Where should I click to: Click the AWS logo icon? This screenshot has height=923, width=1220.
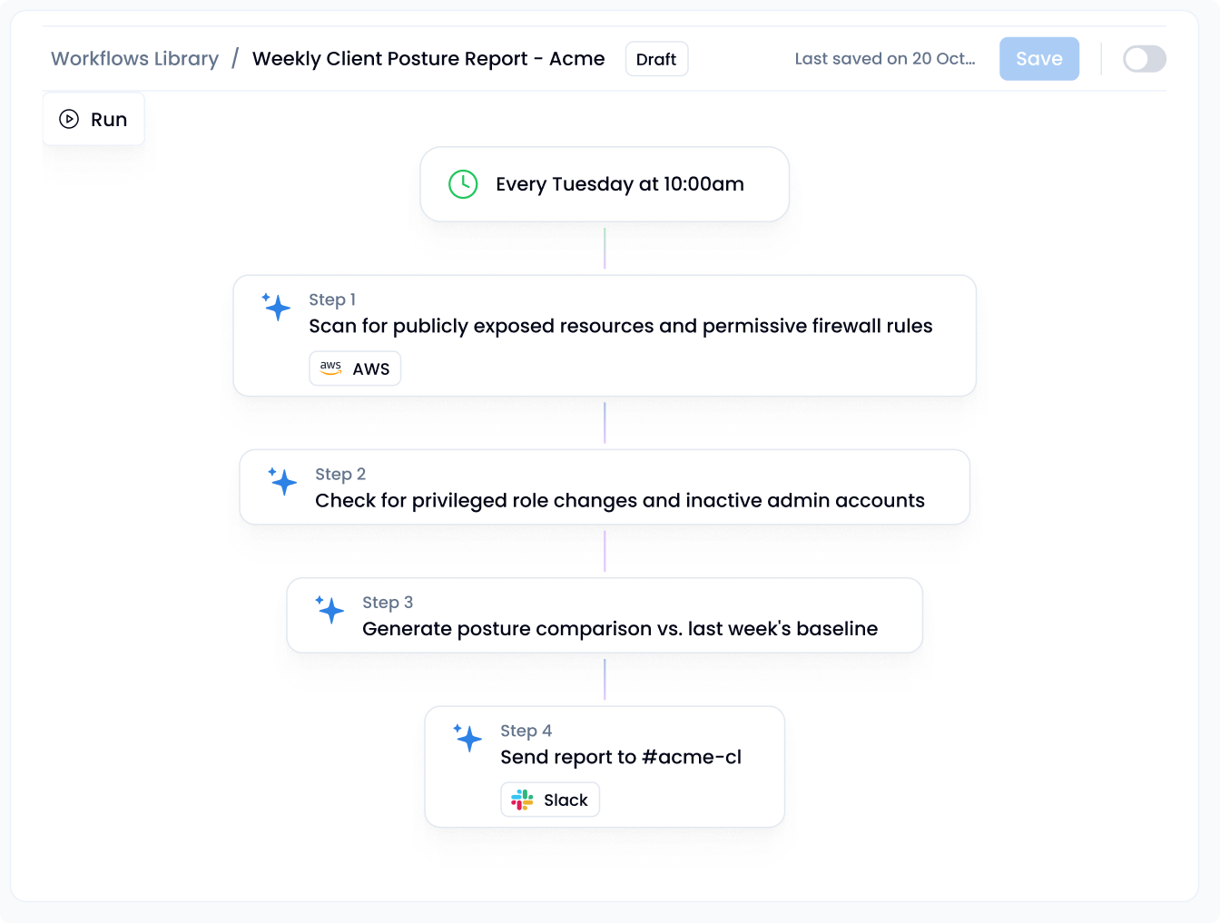click(330, 368)
